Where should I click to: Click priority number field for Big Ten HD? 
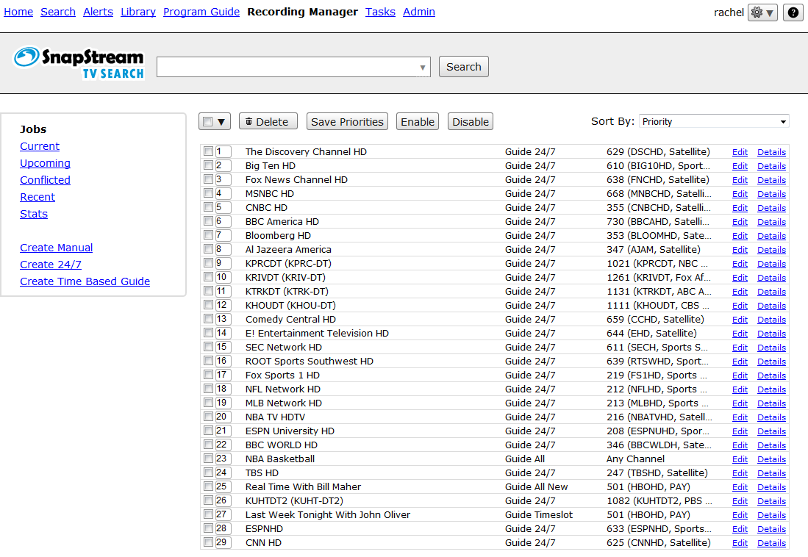(x=224, y=165)
